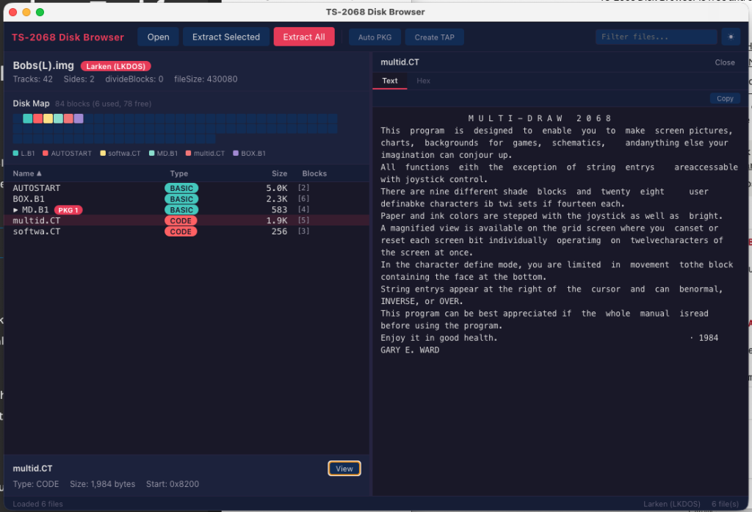Click the yellow softwa.CT disk map block
752x512 pixels.
(48, 118)
